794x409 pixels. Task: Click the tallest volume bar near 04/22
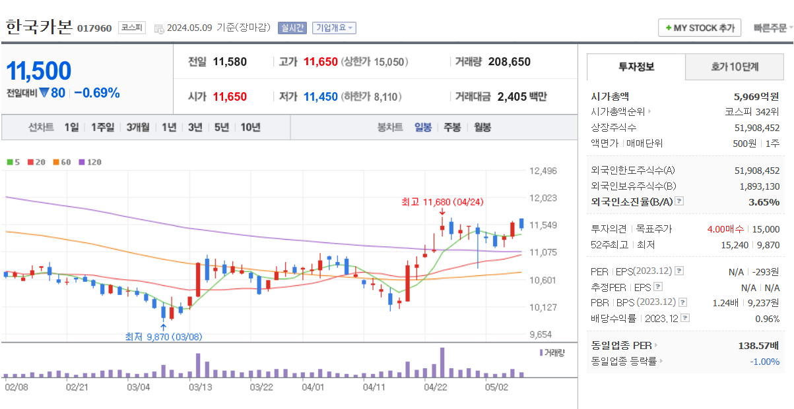coord(442,362)
